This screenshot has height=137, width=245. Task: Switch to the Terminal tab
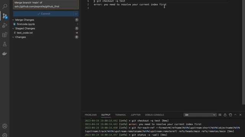click(121, 115)
